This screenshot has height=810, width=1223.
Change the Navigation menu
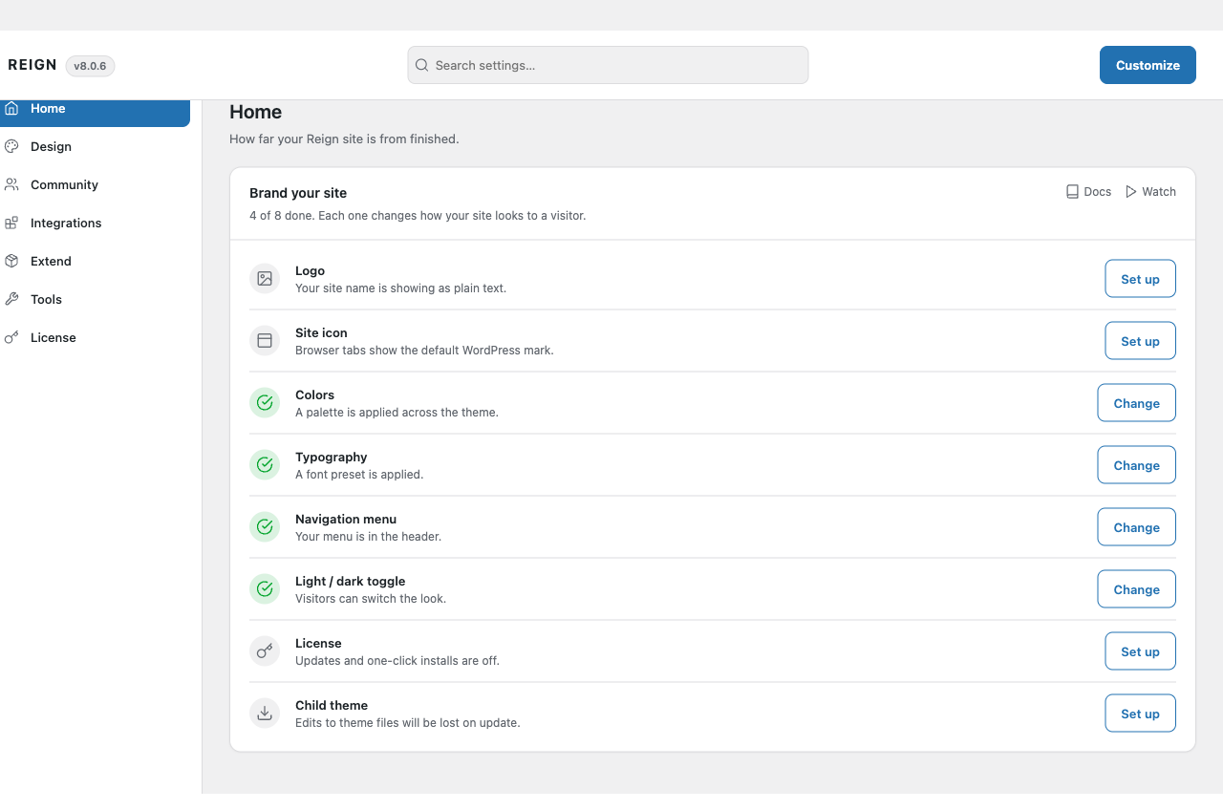click(x=1136, y=527)
